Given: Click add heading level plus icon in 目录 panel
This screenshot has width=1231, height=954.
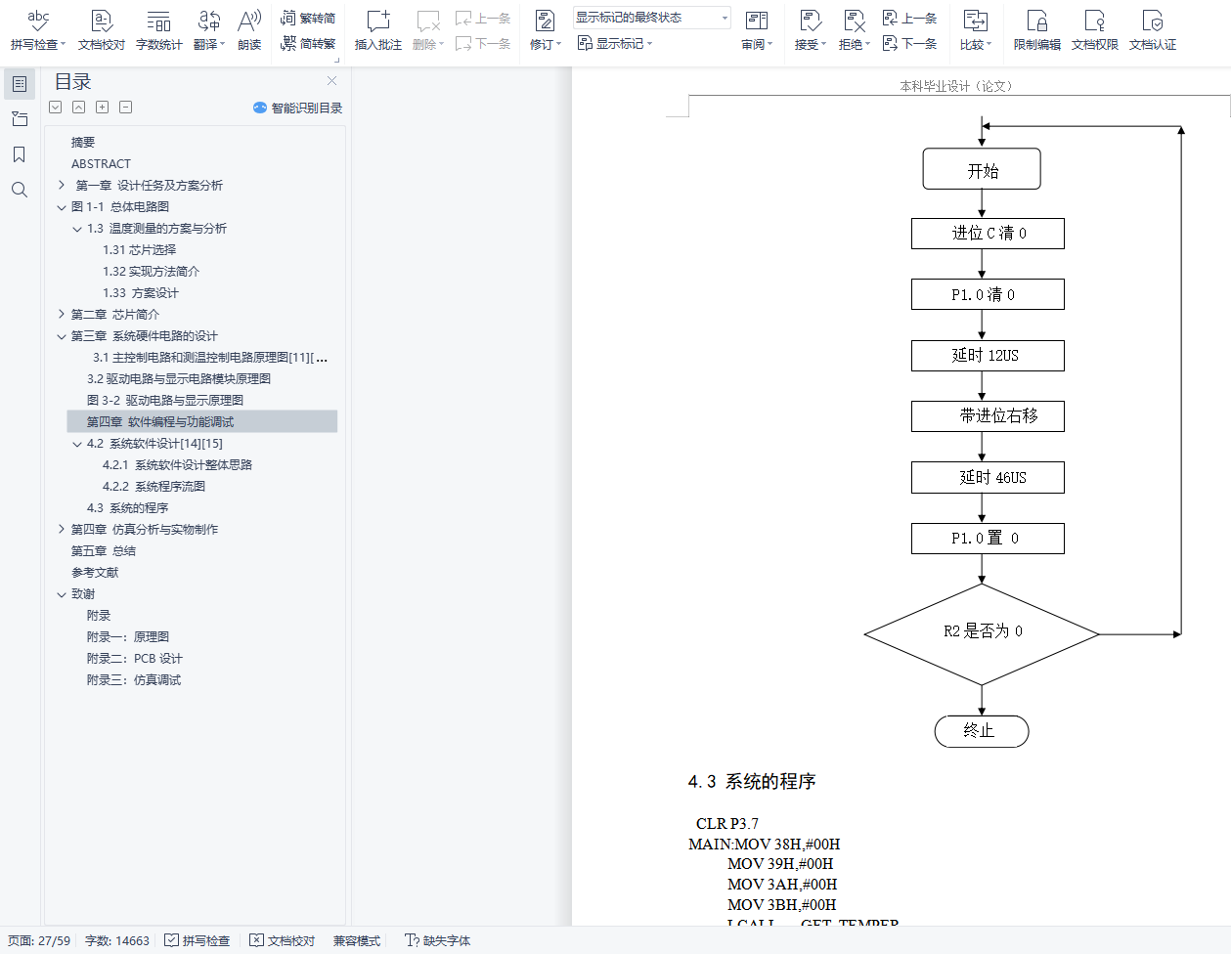Looking at the screenshot, I should pos(103,108).
